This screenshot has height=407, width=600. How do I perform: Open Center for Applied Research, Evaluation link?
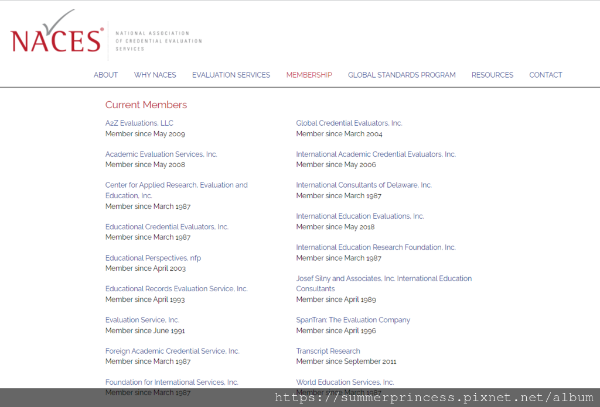click(176, 190)
